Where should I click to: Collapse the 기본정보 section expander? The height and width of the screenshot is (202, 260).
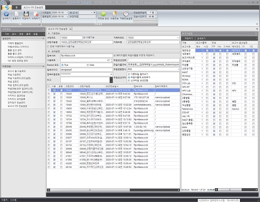[49, 33]
